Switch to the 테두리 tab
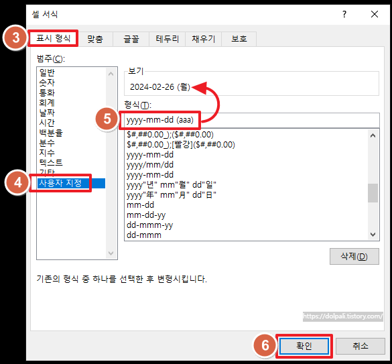This screenshot has height=364, width=392. point(167,39)
